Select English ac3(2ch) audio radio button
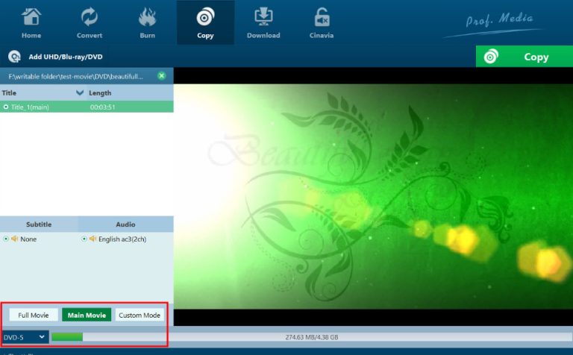573x355 pixels. click(x=84, y=239)
